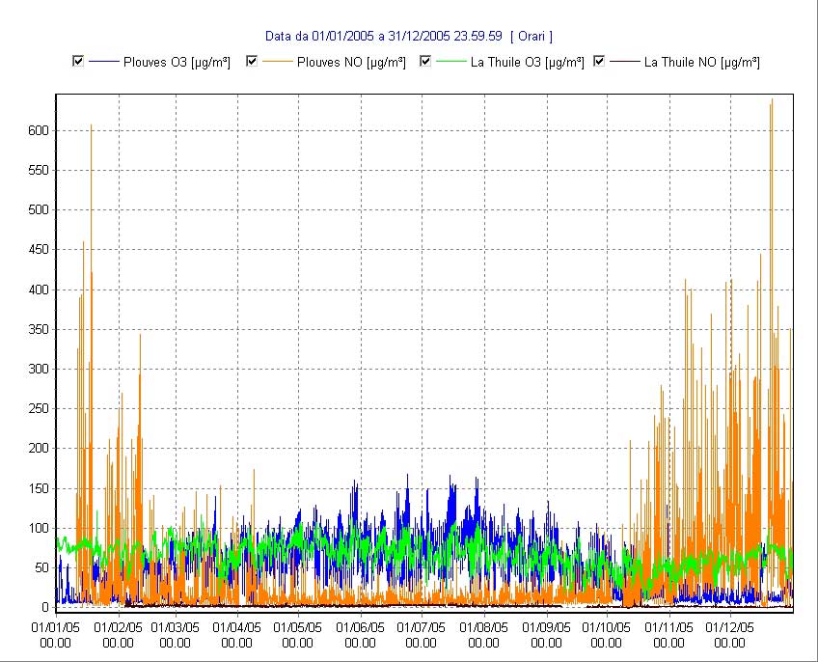
Task: Click the 400 value on the y-axis
Action: 38,290
